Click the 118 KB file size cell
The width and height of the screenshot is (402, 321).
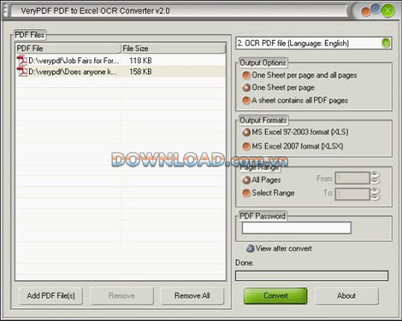[x=140, y=60]
